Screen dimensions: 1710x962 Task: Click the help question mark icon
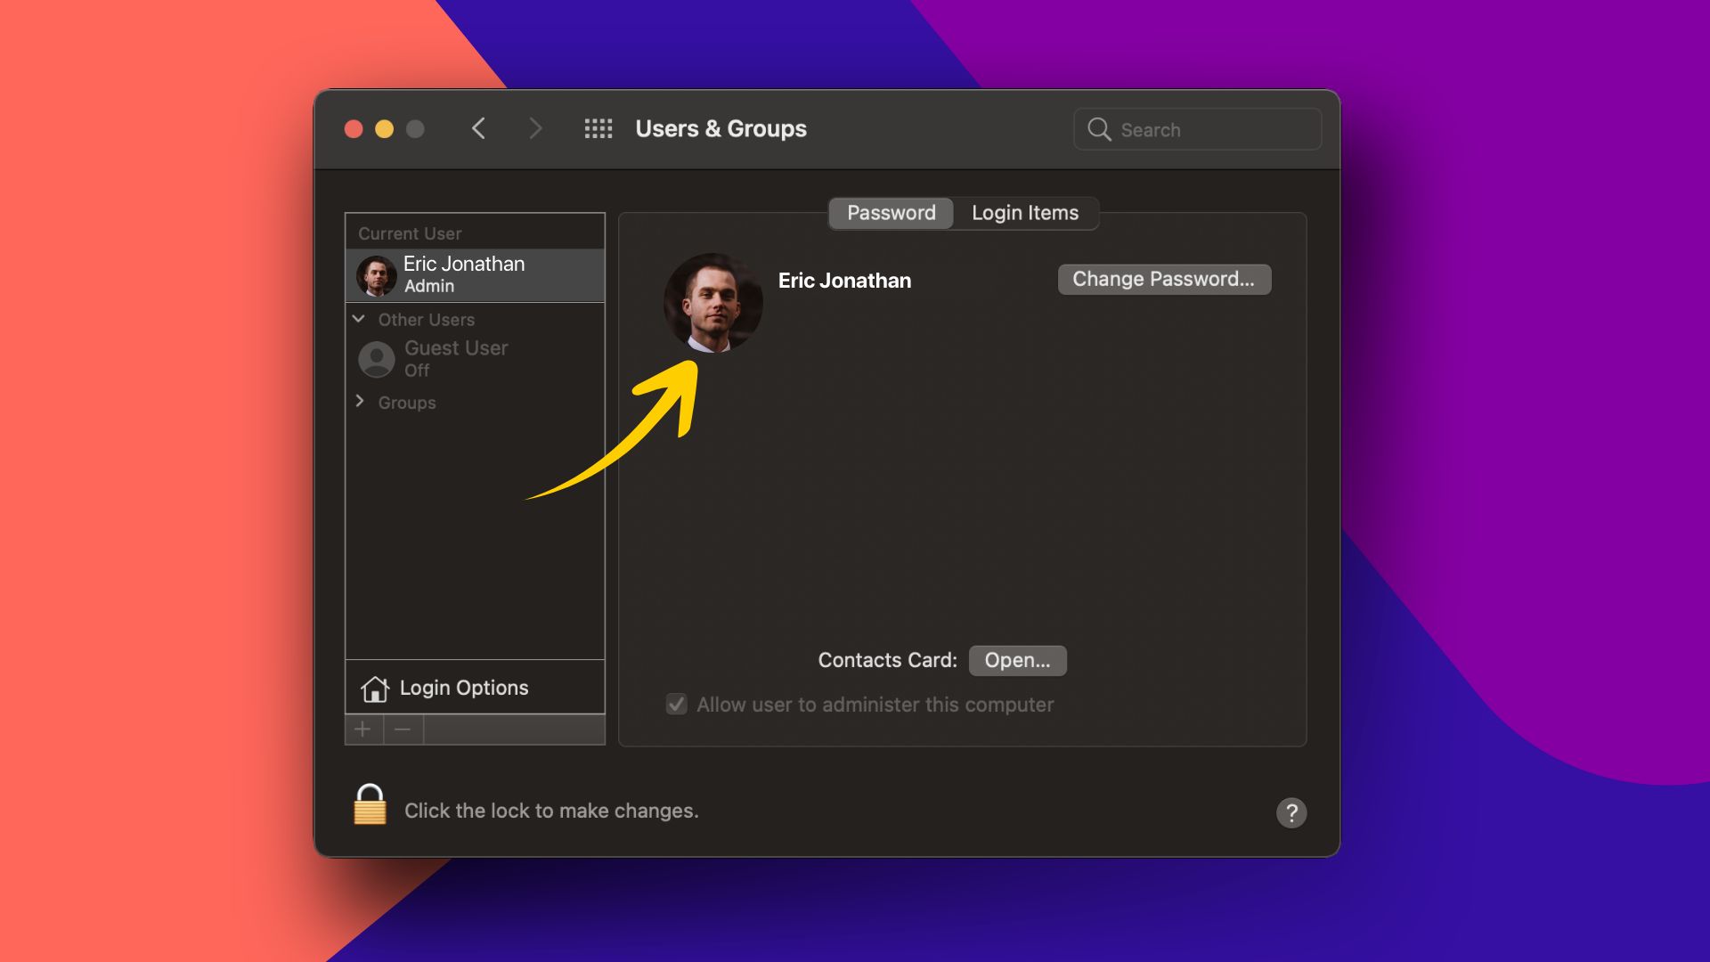click(x=1292, y=811)
